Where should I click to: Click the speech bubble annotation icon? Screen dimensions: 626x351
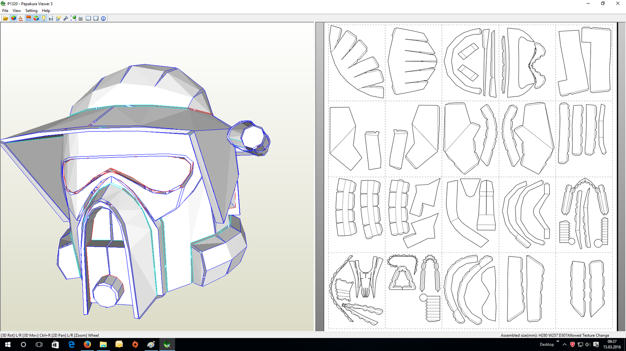click(x=58, y=18)
